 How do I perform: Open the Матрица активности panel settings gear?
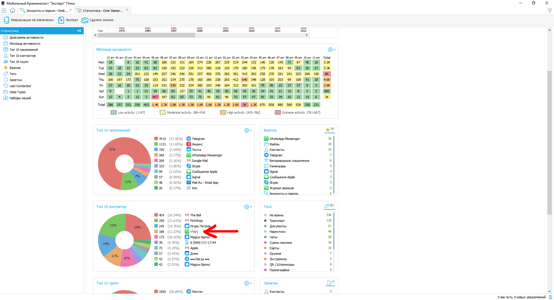pyautogui.click(x=332, y=50)
